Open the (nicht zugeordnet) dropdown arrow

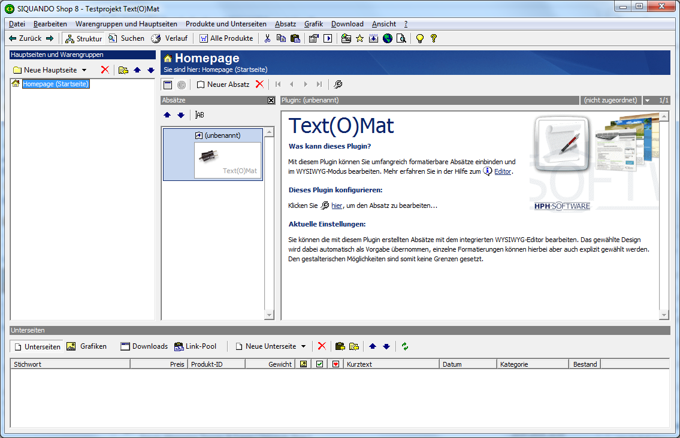[x=648, y=100]
